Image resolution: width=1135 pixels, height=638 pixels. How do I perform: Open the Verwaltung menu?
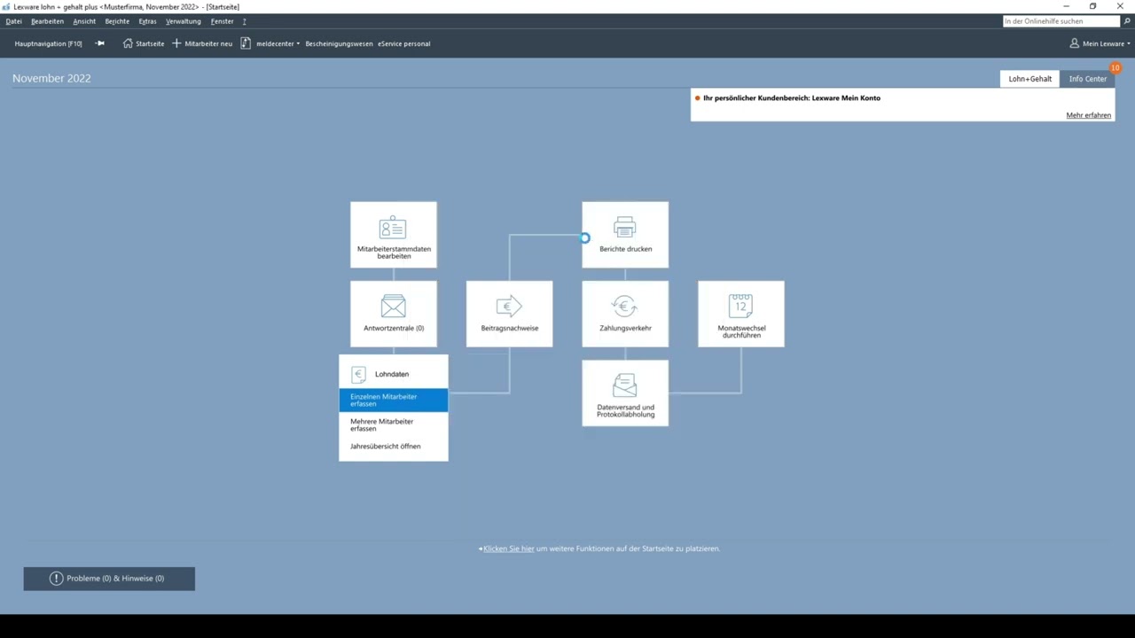tap(184, 21)
